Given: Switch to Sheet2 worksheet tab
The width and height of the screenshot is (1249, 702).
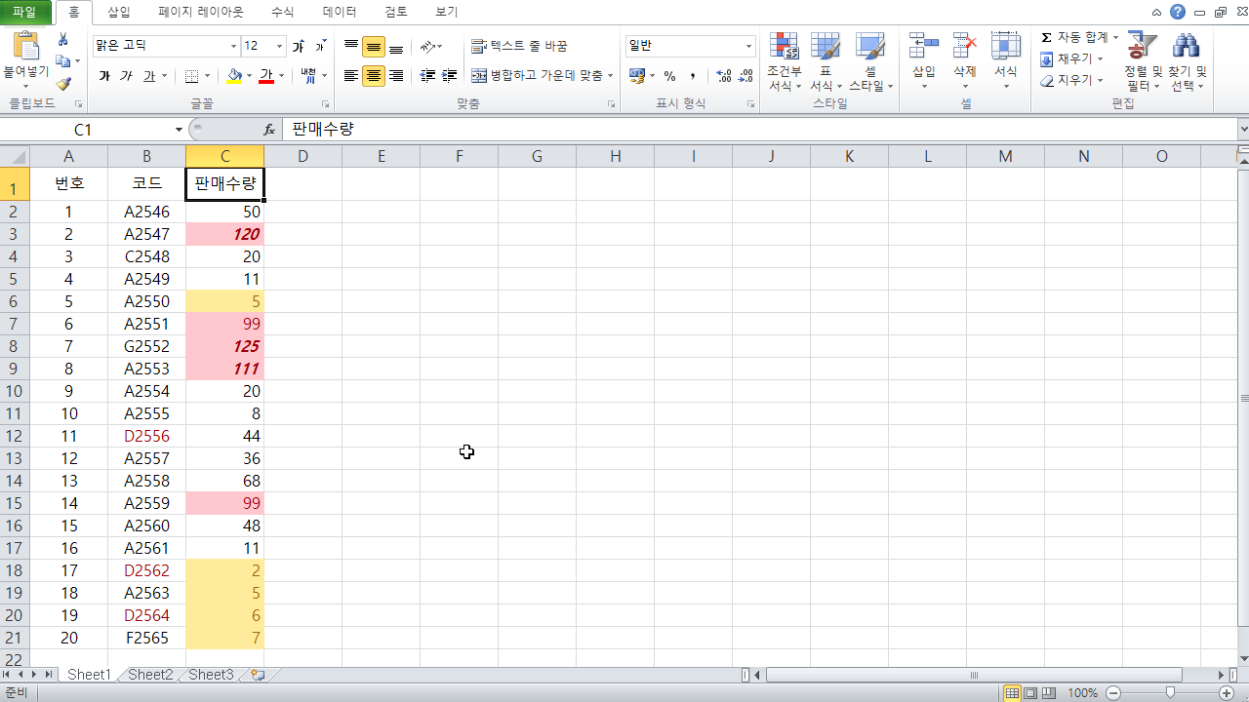Looking at the screenshot, I should (150, 675).
